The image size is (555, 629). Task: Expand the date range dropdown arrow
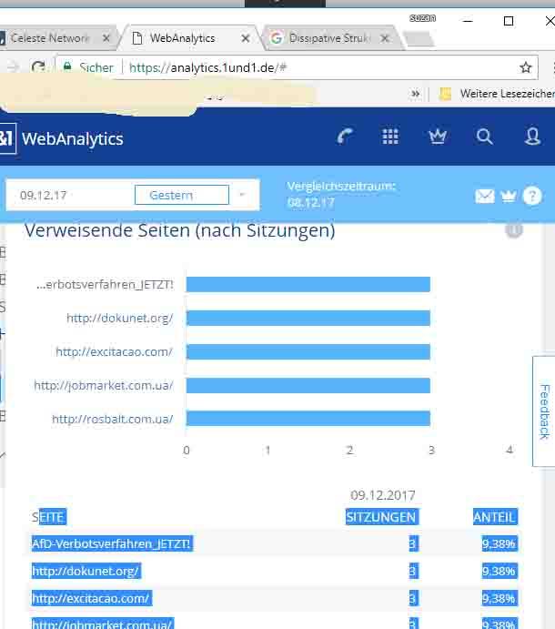coord(242,195)
